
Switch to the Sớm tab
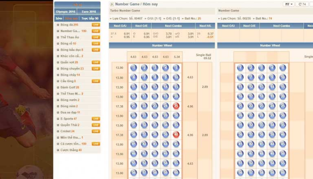(x=59, y=18)
